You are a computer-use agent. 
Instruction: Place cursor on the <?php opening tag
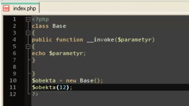tap(40, 19)
